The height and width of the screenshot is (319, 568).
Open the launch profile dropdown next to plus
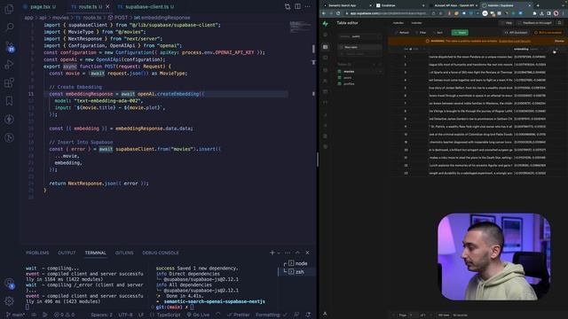click(x=279, y=253)
